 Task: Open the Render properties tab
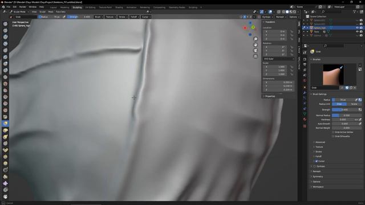[305, 59]
